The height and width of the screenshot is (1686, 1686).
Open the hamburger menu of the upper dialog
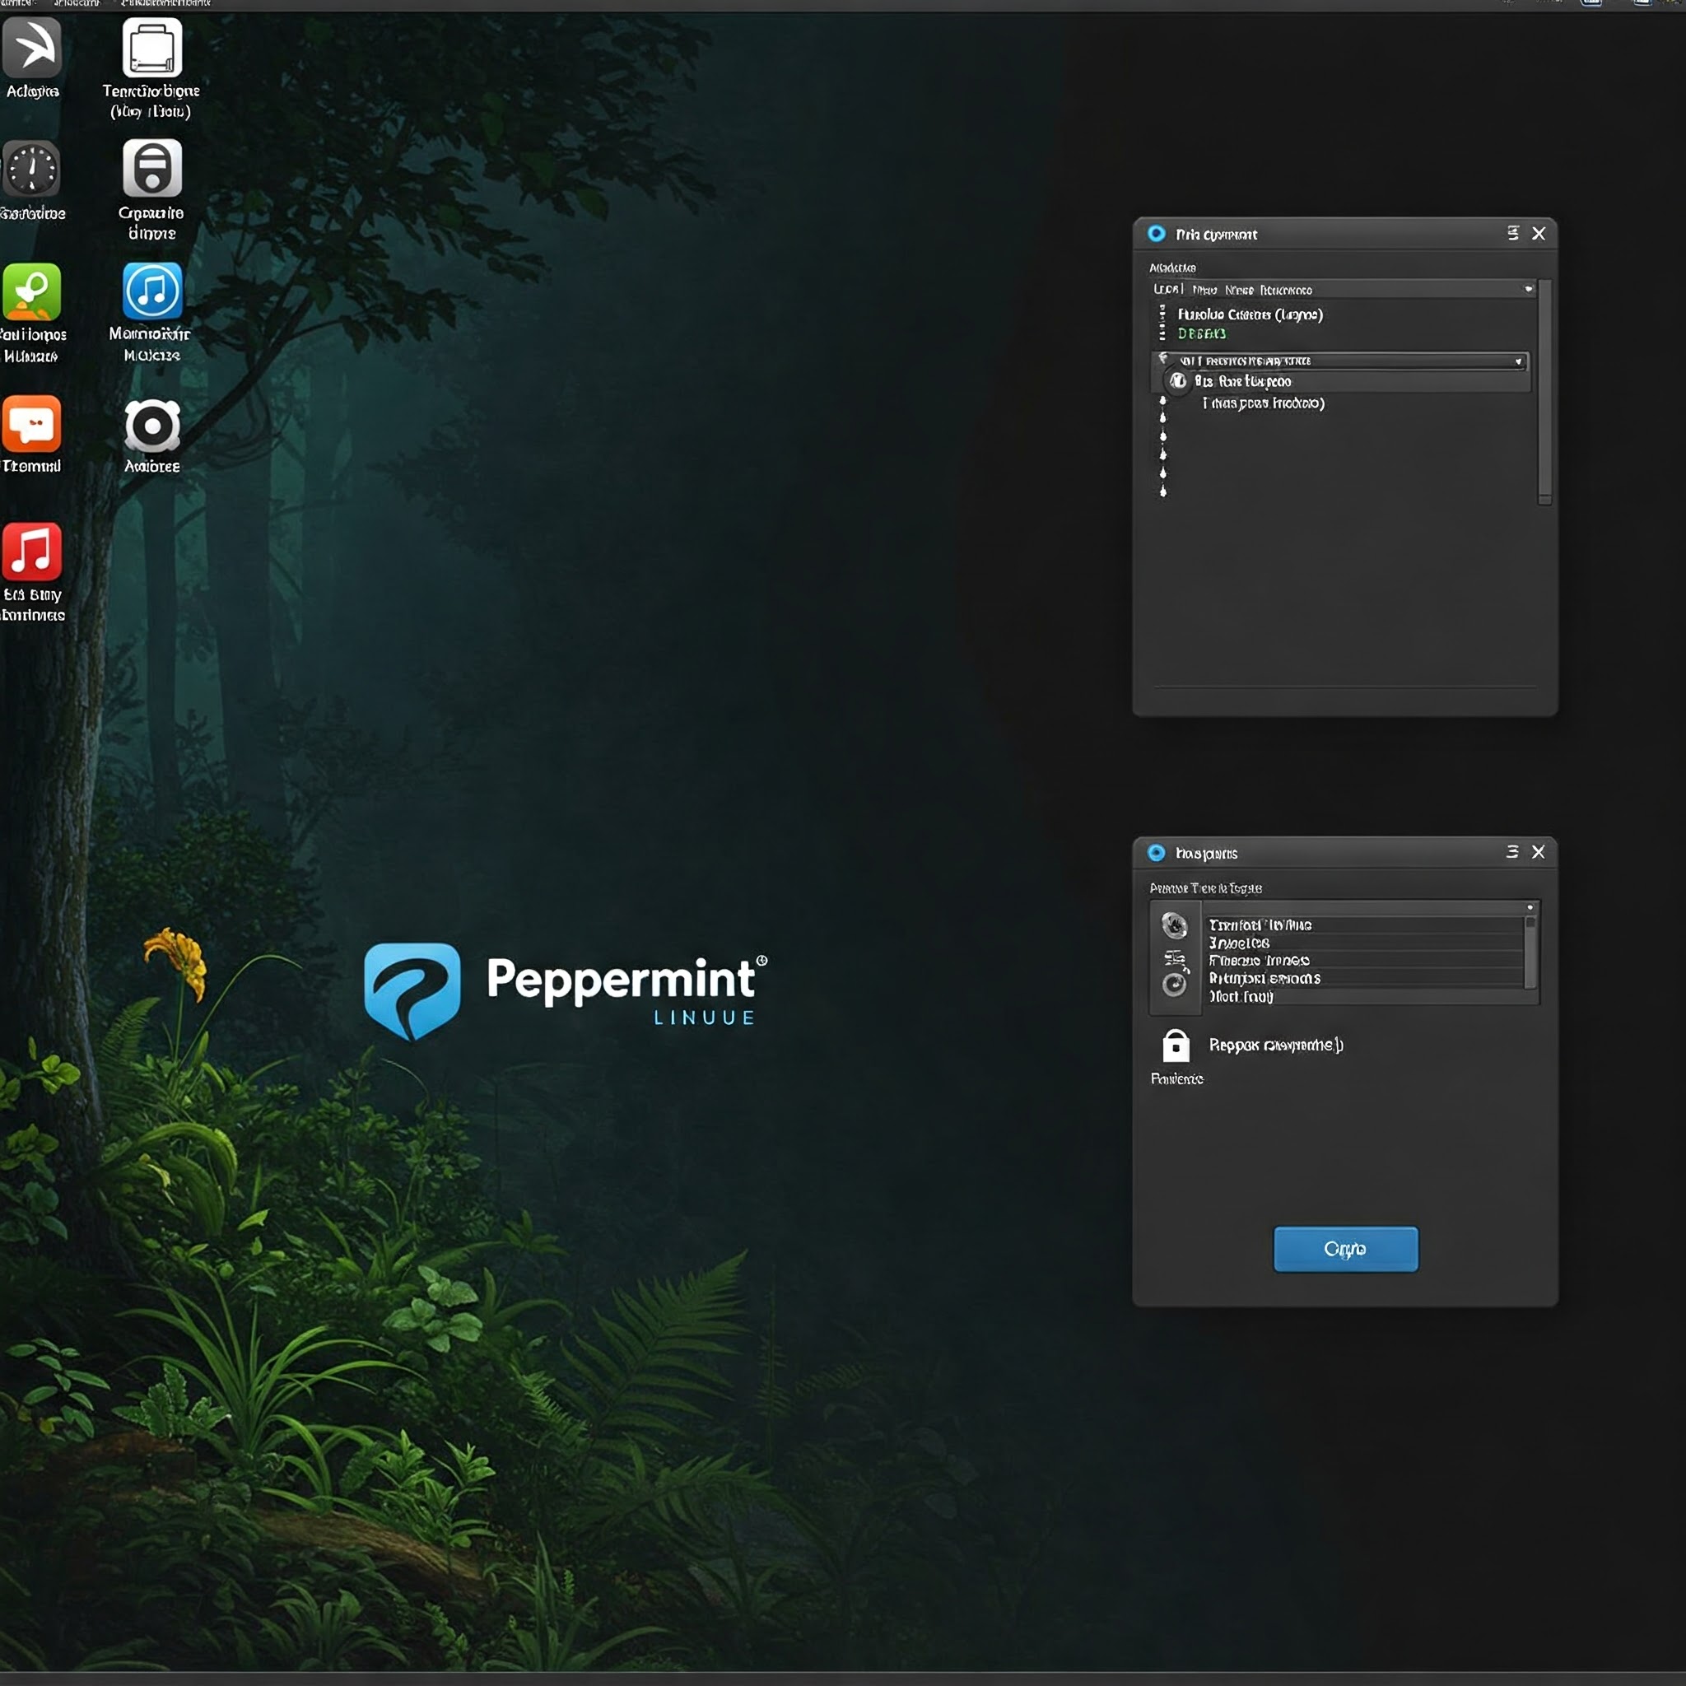(1512, 234)
